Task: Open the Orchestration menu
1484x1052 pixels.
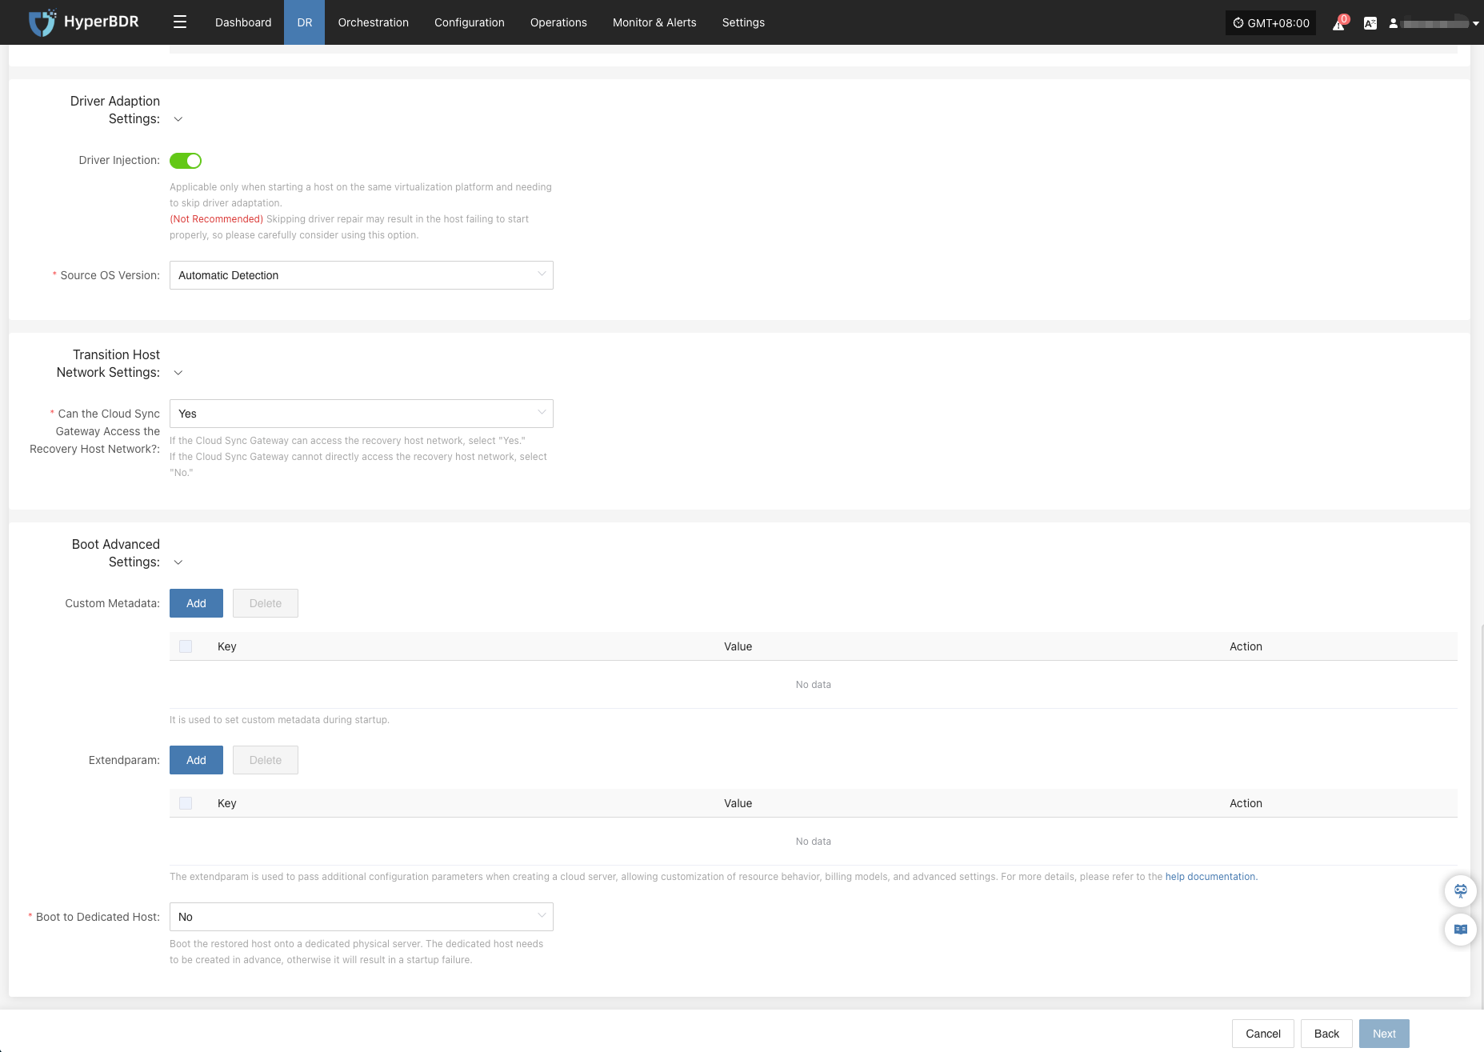Action: (373, 22)
